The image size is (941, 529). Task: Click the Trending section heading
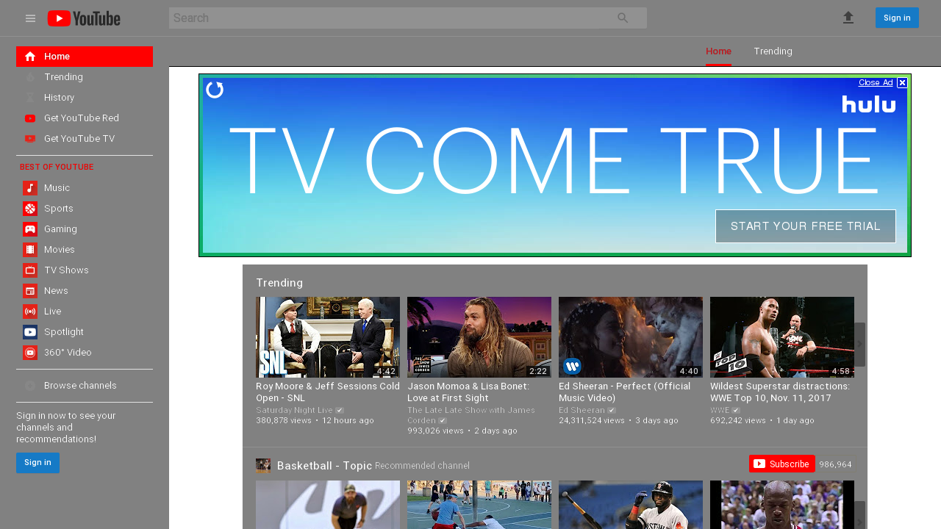(x=279, y=283)
